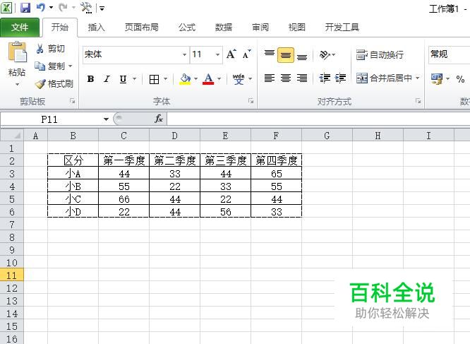Expand the Font (字体) dialog launcher

[x=251, y=101]
